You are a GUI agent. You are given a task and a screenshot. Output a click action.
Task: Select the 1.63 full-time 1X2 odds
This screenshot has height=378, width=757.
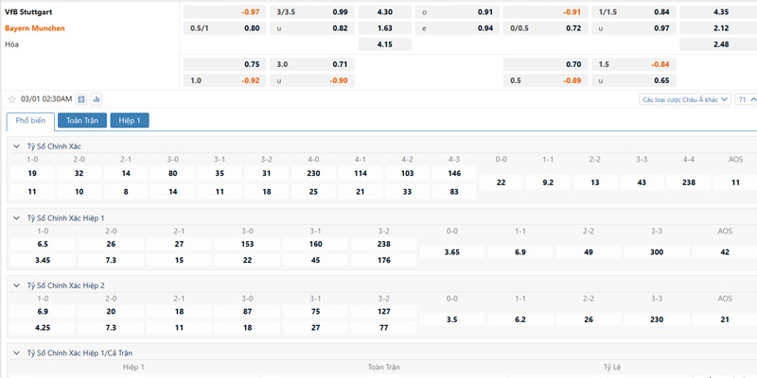point(385,28)
